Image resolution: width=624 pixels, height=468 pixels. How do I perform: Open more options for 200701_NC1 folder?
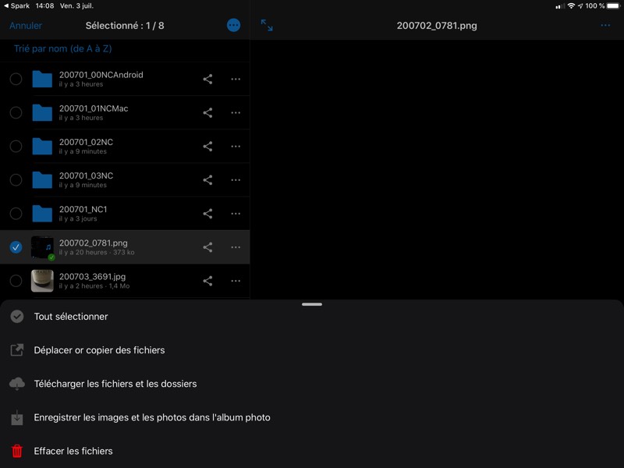click(x=236, y=214)
